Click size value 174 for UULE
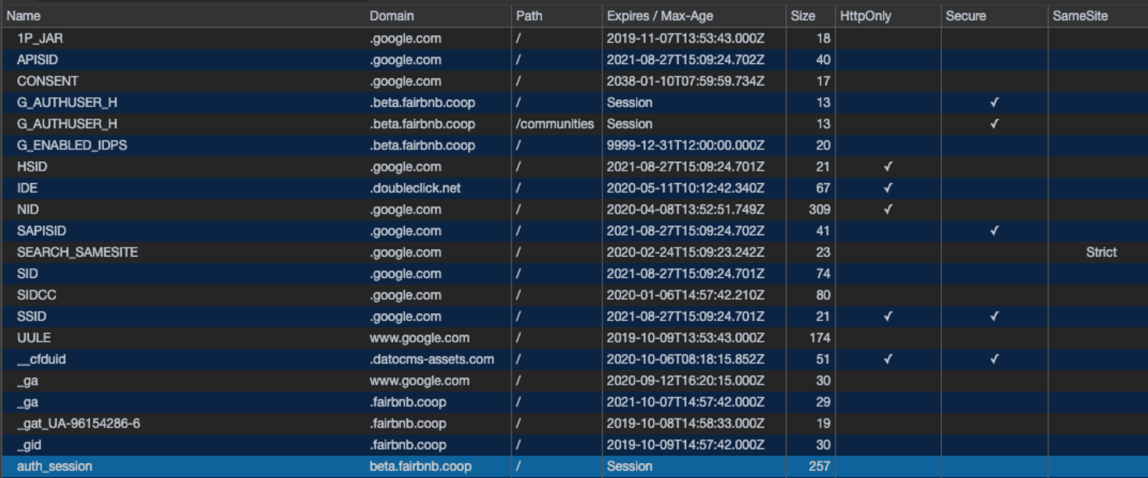 [x=820, y=337]
